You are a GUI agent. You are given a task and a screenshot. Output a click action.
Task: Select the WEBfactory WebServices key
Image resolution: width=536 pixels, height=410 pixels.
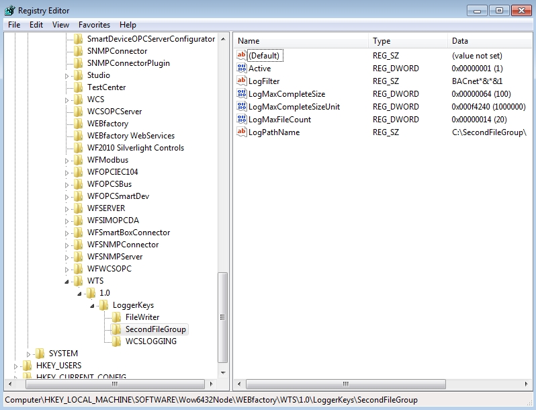click(x=131, y=136)
